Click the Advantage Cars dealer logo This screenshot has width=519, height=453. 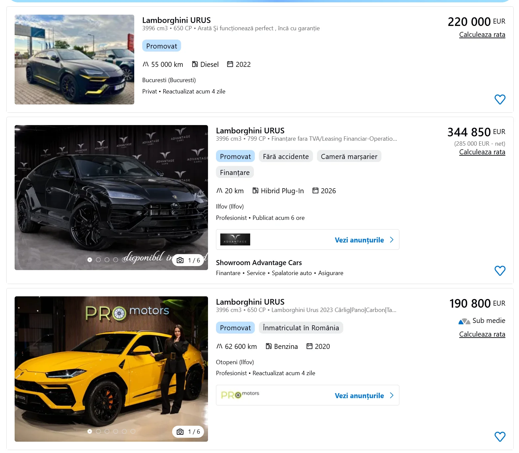click(x=235, y=239)
